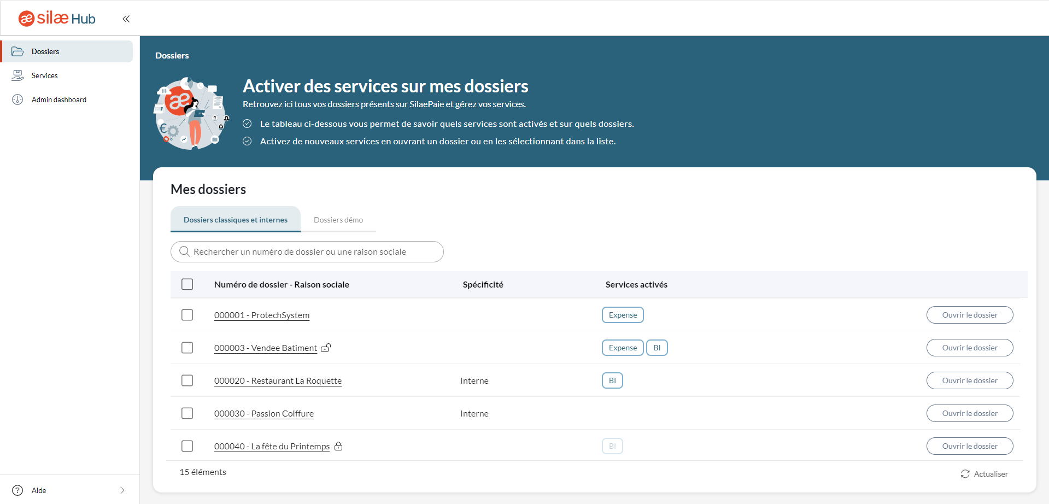1049x504 pixels.
Task: Click the Mes dossiers heading
Action: [208, 189]
